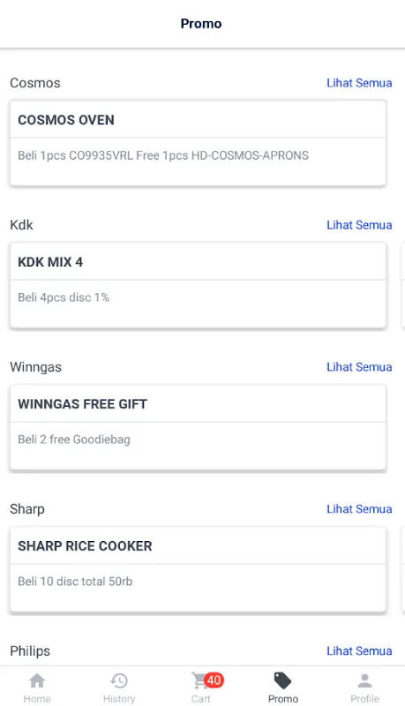Viewport: 405px width, 706px height.
Task: View all Sharp promos
Action: [x=359, y=509]
